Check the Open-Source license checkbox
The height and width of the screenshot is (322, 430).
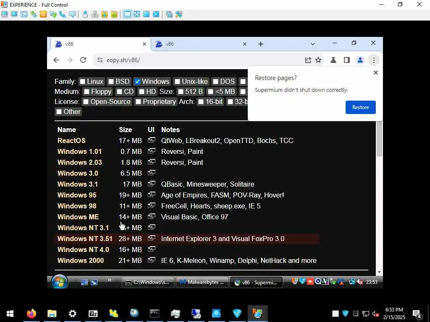coord(86,102)
